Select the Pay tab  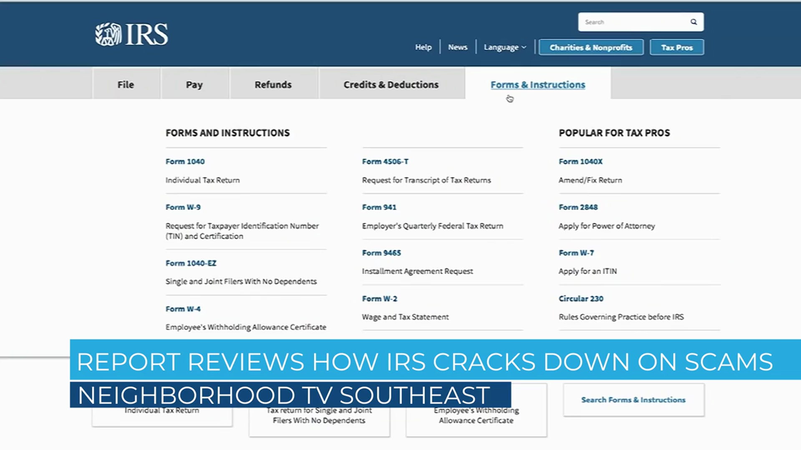[x=194, y=85]
